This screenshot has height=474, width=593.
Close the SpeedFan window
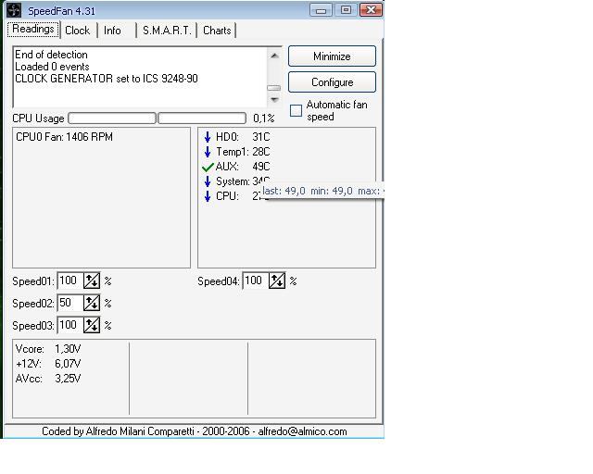[371, 10]
